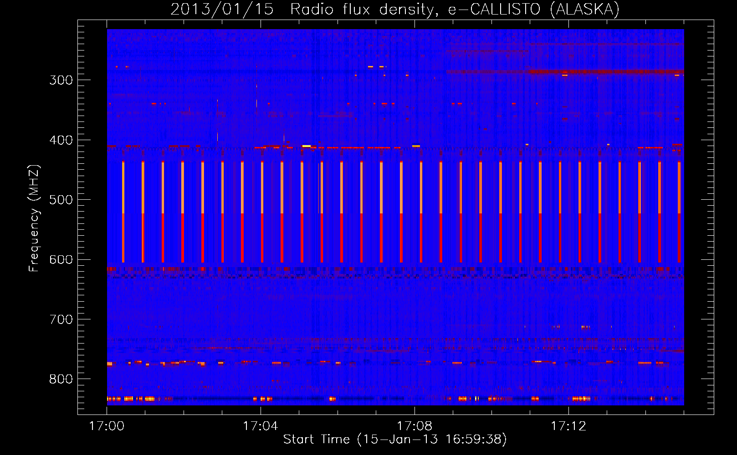737x455 pixels.
Task: Click the 17:08 time tick label
Action: (415, 426)
